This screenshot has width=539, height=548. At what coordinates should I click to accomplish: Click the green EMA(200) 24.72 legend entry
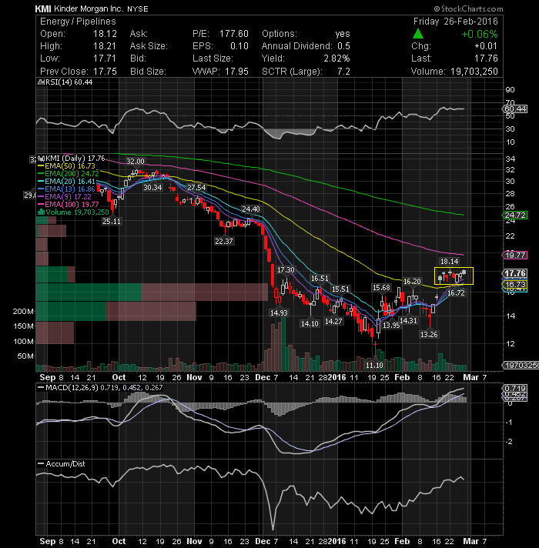pyautogui.click(x=69, y=174)
